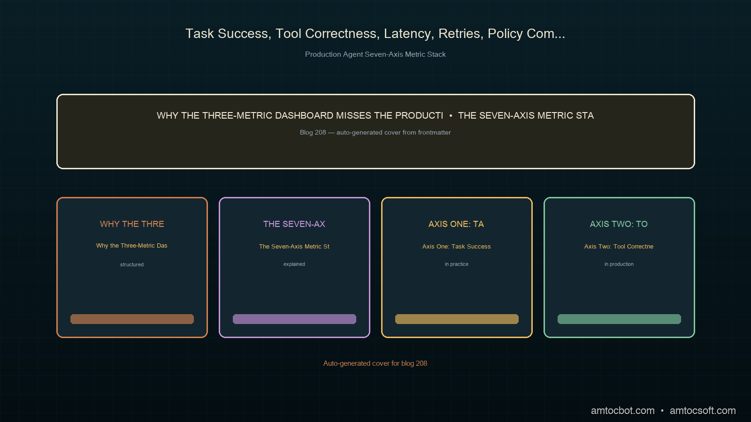Click banner text "WHY THE THREE-METRIC DASHBOARD MISSES THE PRODUCTI"
751x422 pixels.
(x=300, y=115)
